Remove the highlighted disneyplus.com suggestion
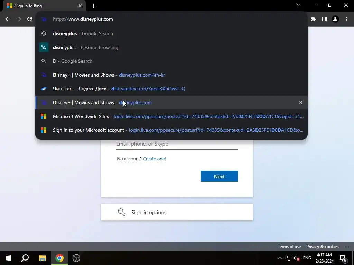354x265 pixels. point(300,102)
